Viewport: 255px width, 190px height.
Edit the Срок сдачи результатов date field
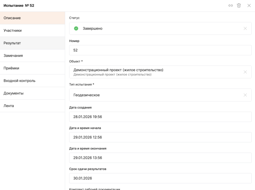tap(160, 178)
